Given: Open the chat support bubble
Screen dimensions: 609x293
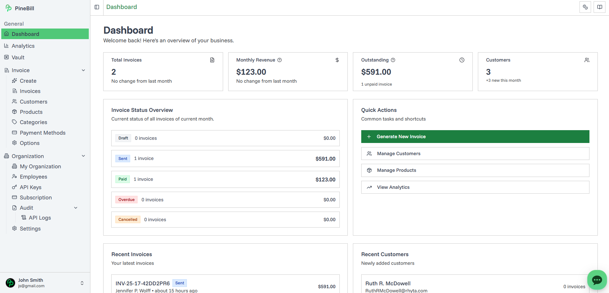Looking at the screenshot, I should coord(596,280).
